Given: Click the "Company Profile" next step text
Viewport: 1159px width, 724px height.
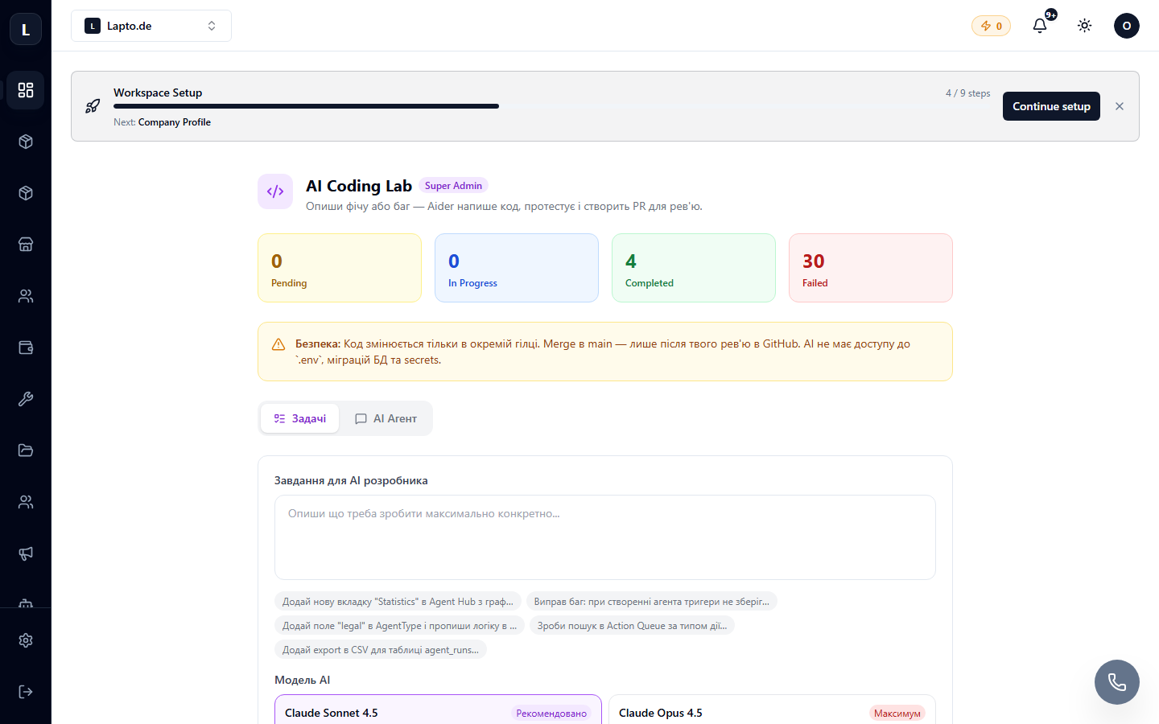Looking at the screenshot, I should point(175,122).
